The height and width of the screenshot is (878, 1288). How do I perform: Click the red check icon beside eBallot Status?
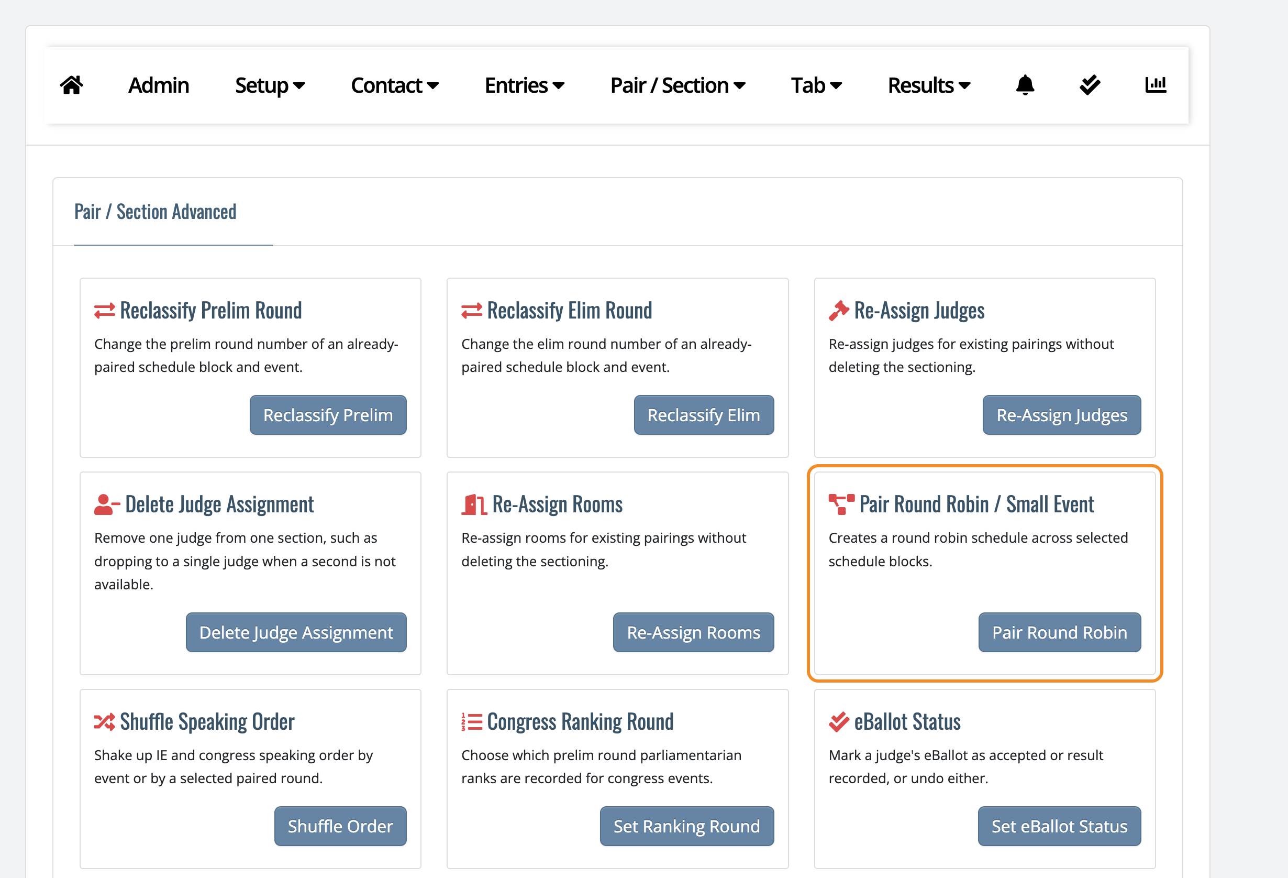[839, 722]
